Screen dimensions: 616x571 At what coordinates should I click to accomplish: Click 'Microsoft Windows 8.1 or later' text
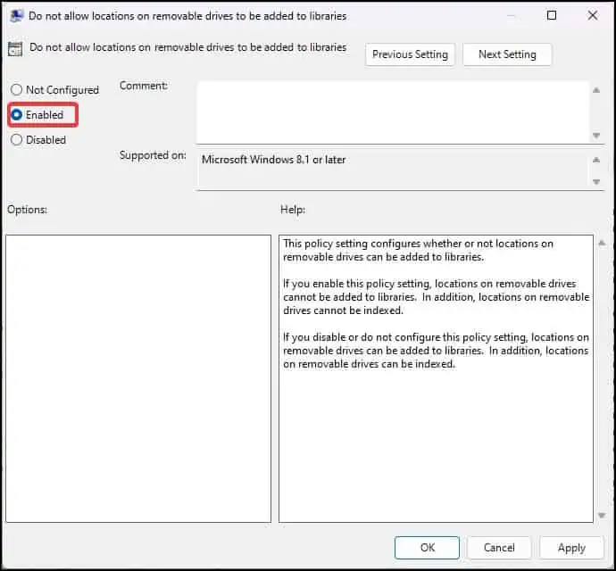click(x=273, y=160)
